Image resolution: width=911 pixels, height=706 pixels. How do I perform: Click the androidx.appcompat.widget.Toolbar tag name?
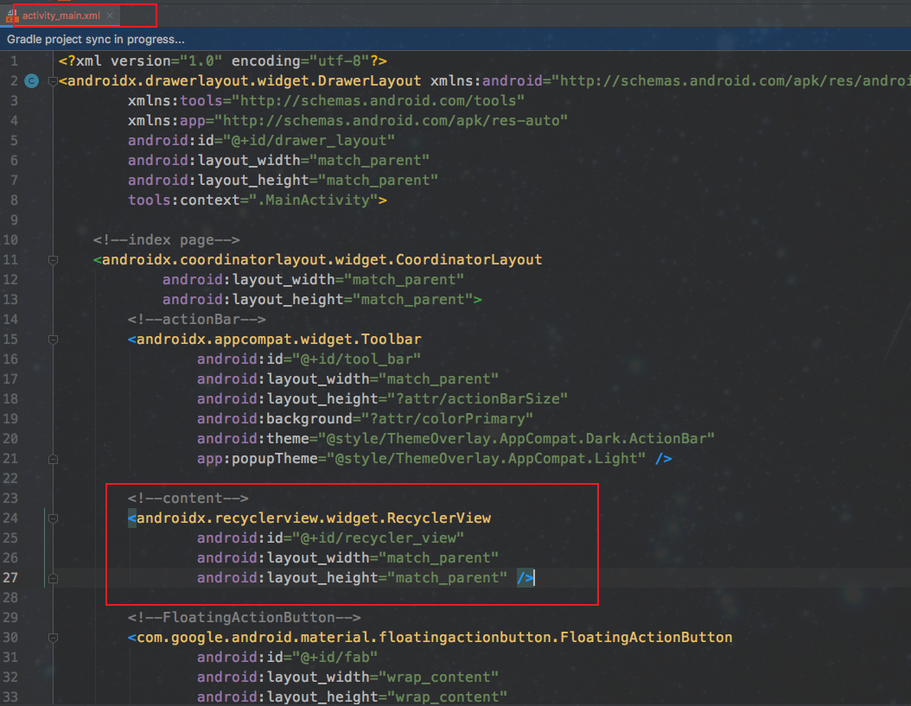pyautogui.click(x=279, y=340)
